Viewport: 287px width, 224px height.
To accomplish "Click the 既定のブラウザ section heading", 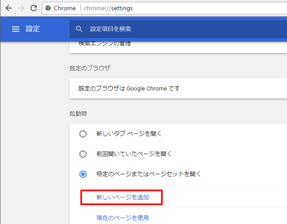I will point(90,68).
